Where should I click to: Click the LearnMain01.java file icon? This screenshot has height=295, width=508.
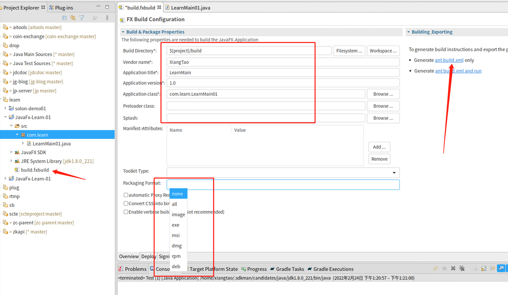click(29, 143)
